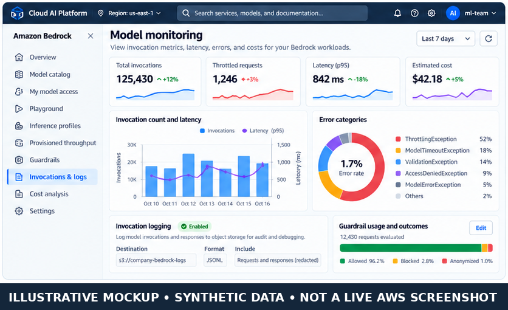The height and width of the screenshot is (310, 508).
Task: Click the Throttled requests sparkline card
Action: coord(253,81)
